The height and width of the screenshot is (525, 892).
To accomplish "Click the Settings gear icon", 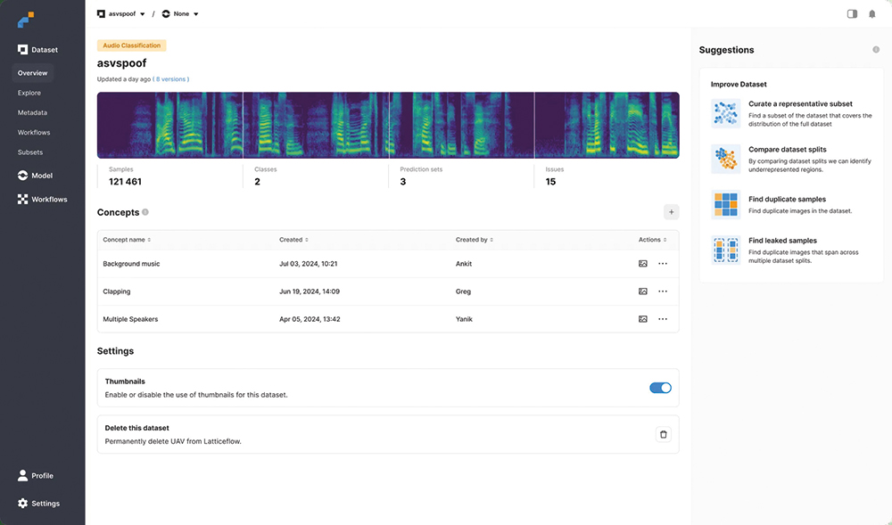I will click(x=22, y=504).
